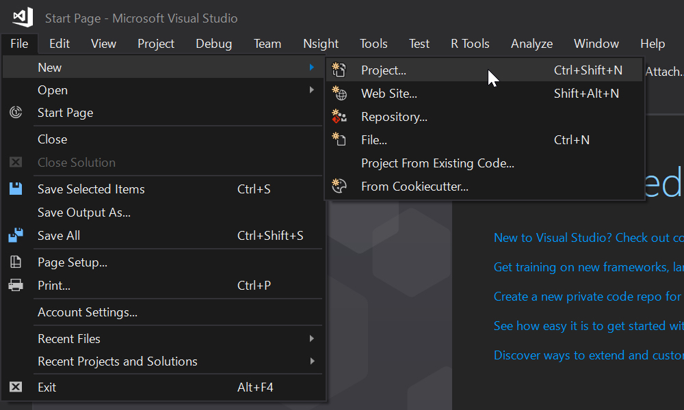Select Project... in New submenu
The height and width of the screenshot is (410, 684).
484,70
